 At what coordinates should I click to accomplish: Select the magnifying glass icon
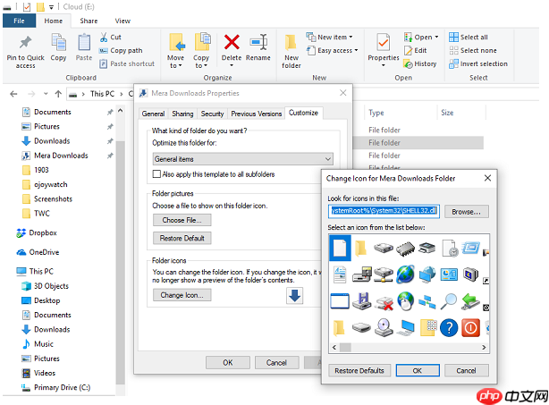[x=449, y=301]
